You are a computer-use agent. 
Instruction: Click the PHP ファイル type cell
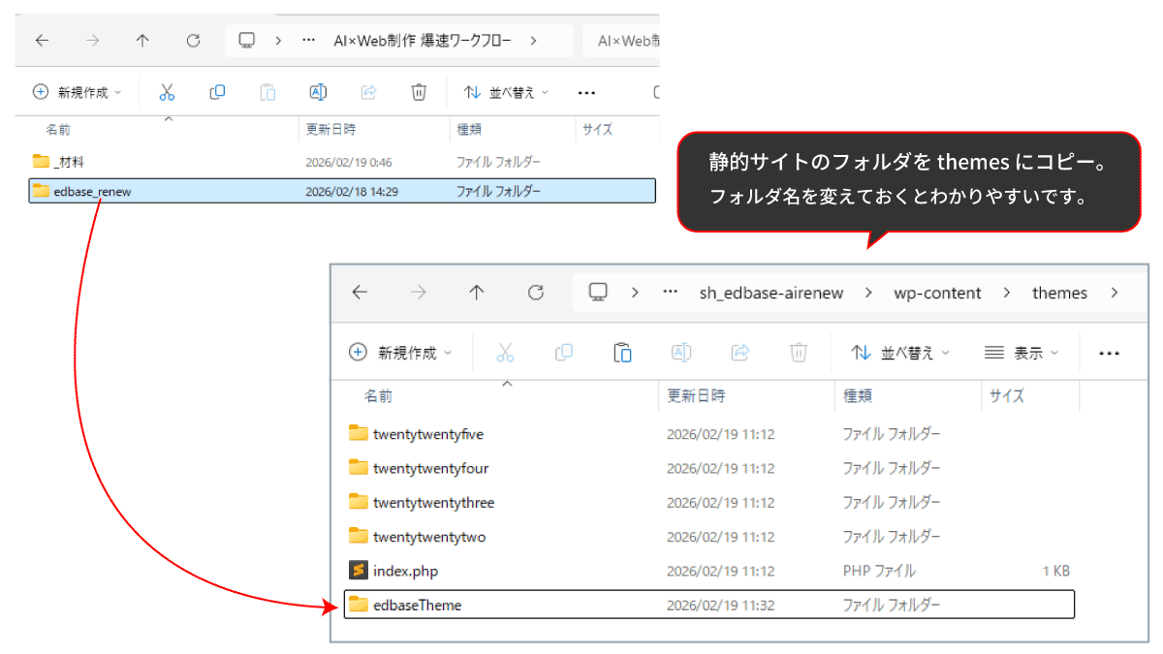coord(879,571)
